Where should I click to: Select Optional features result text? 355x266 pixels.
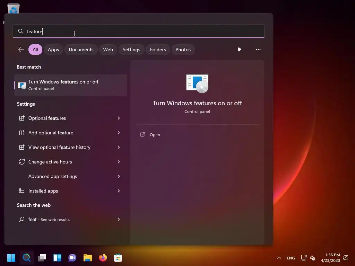(x=47, y=118)
